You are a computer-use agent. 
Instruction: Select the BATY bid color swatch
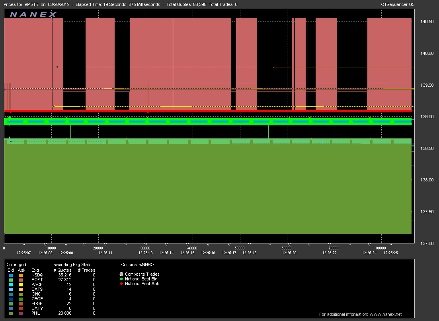pos(11,308)
